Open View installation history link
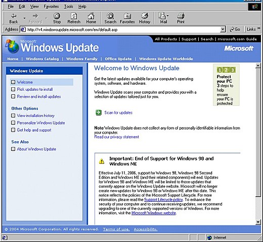The width and height of the screenshot is (263, 242). (35, 115)
